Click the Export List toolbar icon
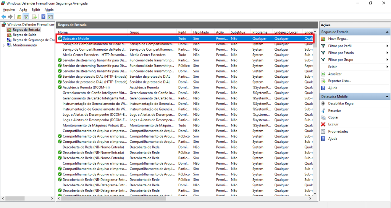 34,17
